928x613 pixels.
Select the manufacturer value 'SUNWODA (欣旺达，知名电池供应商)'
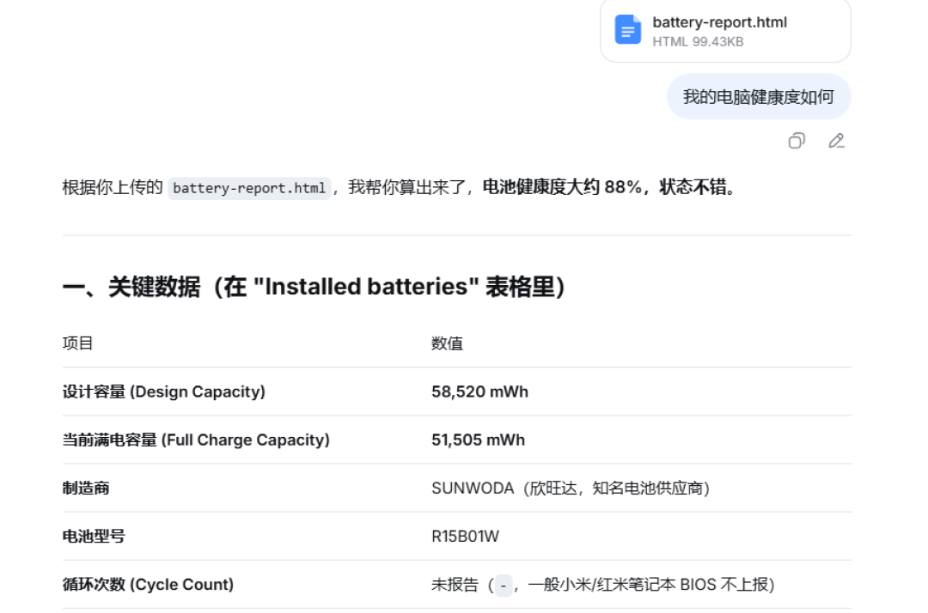click(x=571, y=488)
